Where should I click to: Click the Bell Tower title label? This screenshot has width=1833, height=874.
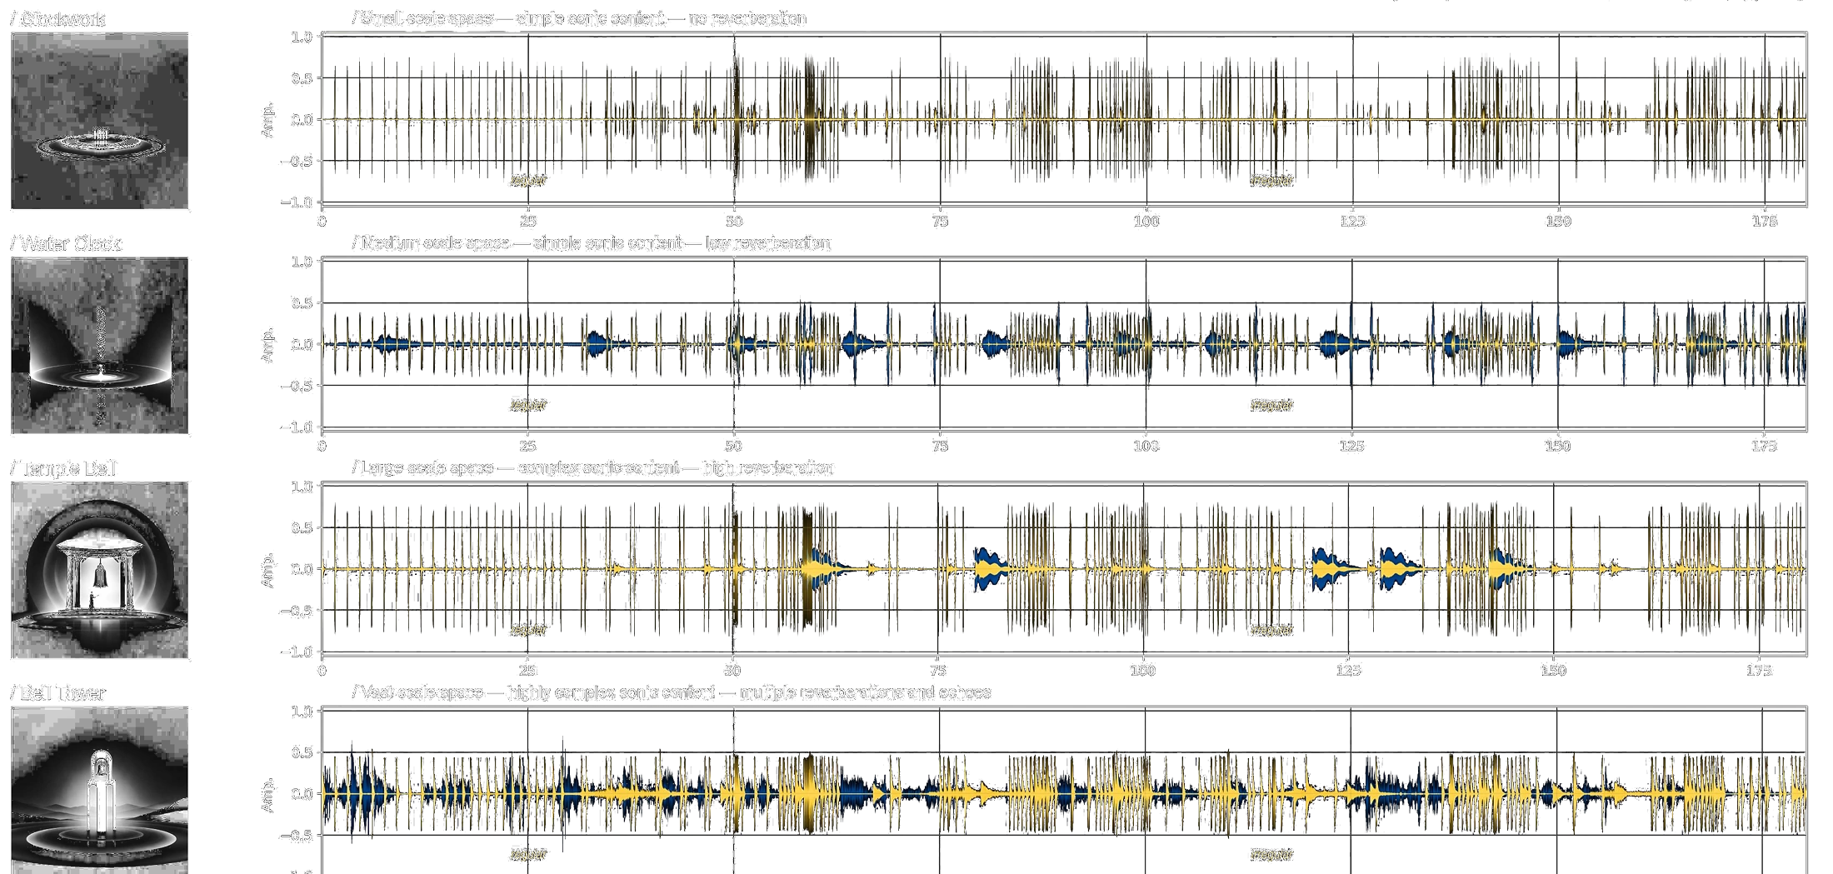[x=58, y=693]
